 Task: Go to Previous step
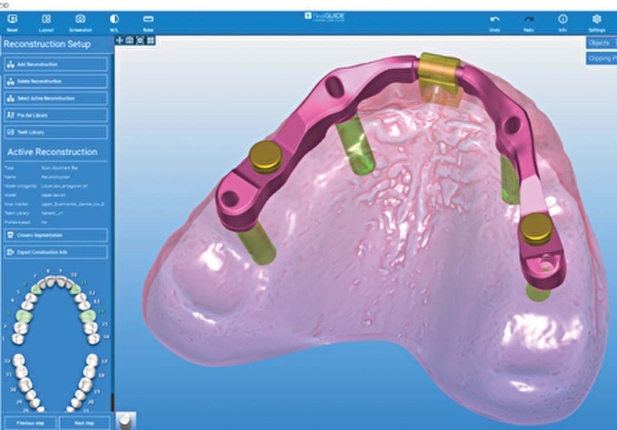coord(30,423)
